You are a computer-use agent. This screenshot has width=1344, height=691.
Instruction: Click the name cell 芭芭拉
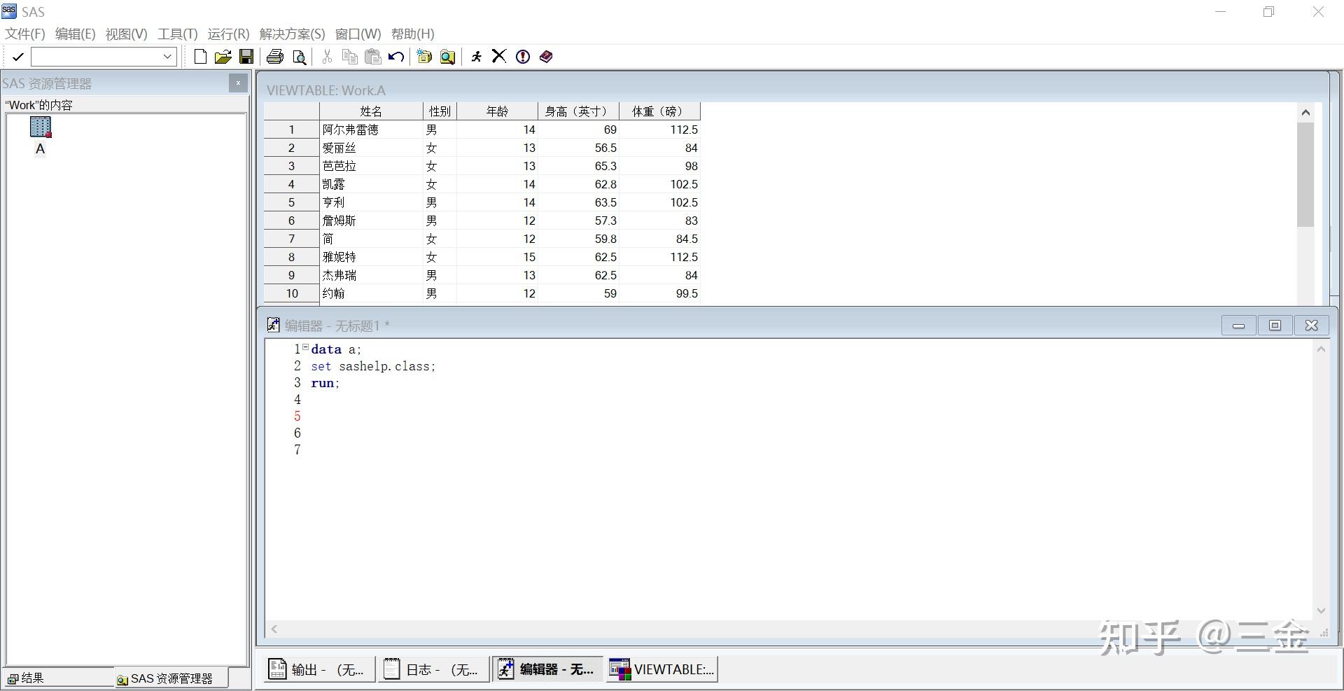pyautogui.click(x=371, y=166)
